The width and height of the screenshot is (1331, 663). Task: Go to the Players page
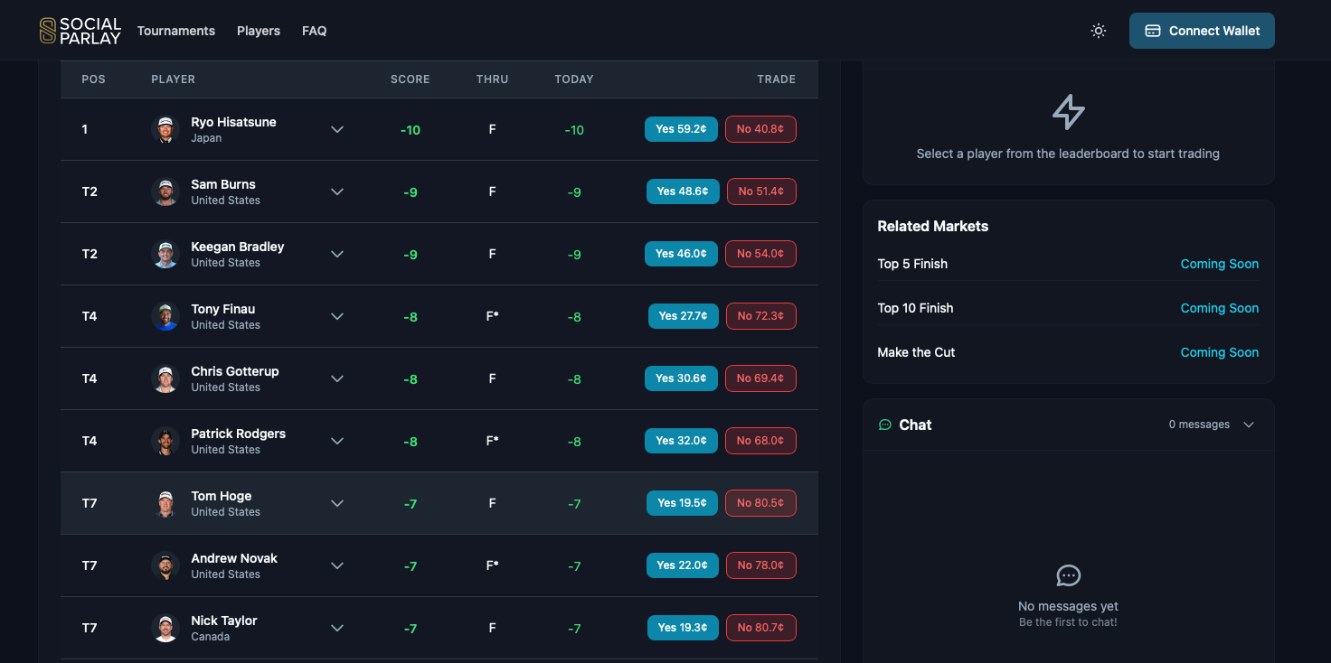pyautogui.click(x=259, y=31)
